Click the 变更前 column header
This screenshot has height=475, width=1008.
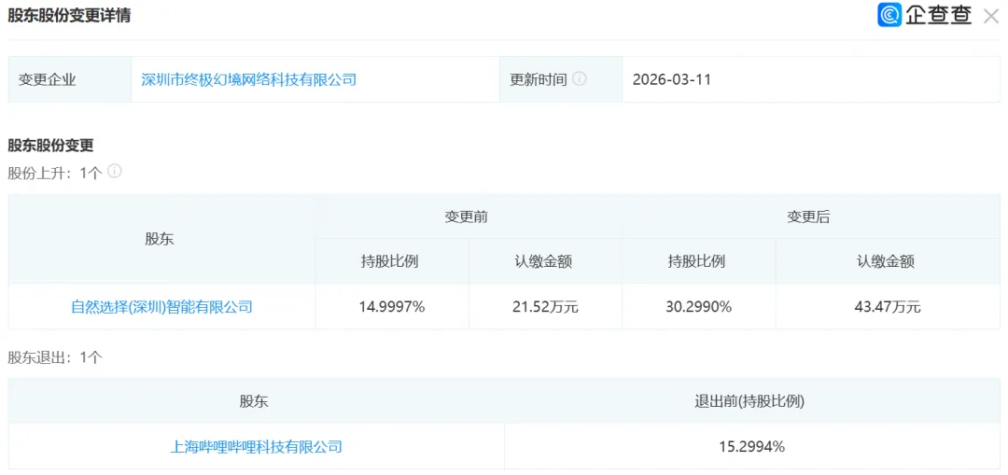tap(467, 217)
